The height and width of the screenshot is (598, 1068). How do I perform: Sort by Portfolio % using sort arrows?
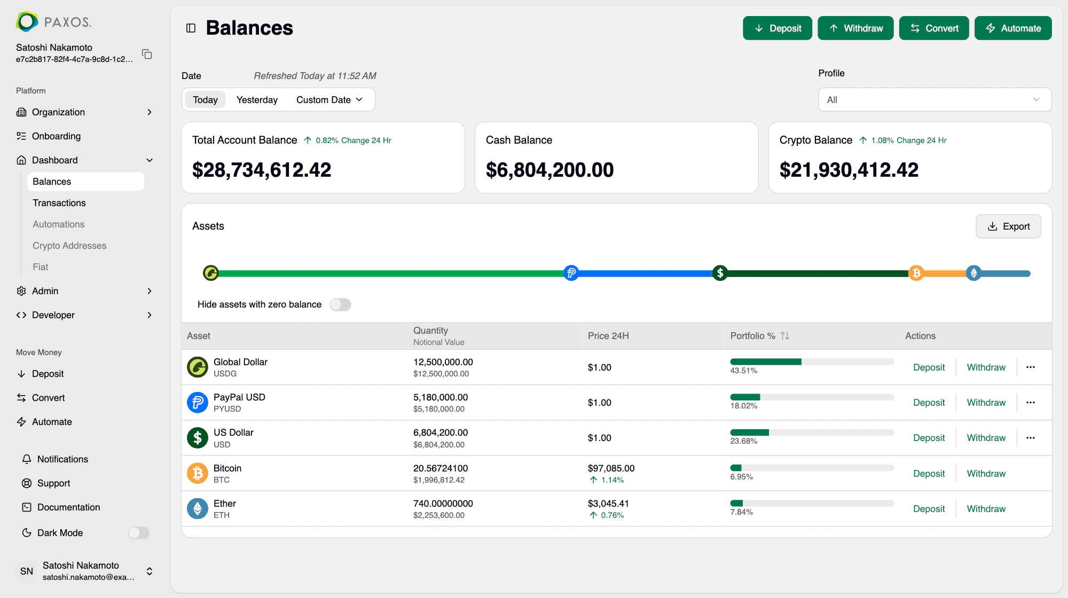pos(784,336)
